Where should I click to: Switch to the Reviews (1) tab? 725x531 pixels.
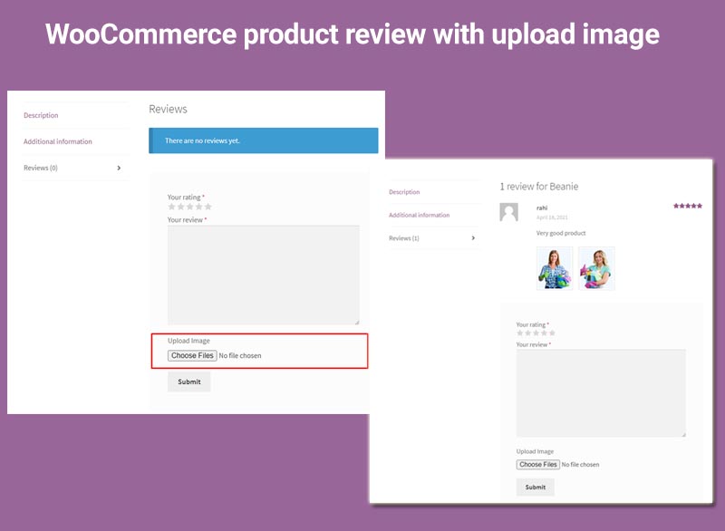pyautogui.click(x=404, y=238)
